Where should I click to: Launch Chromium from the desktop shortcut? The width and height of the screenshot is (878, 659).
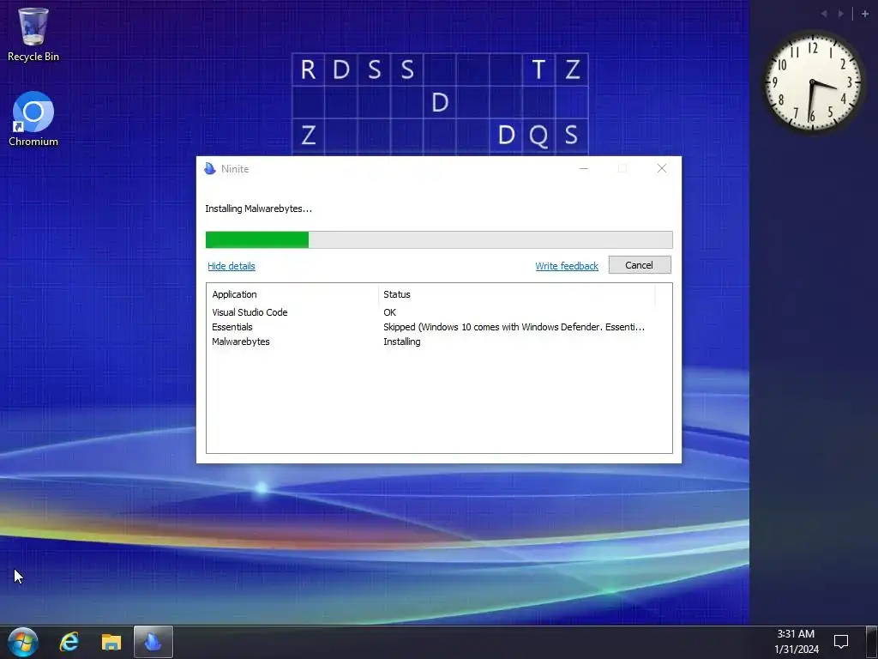pyautogui.click(x=33, y=118)
